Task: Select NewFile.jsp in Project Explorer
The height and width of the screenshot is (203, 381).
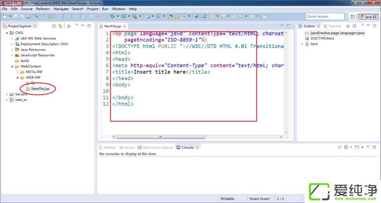Action: click(40, 89)
